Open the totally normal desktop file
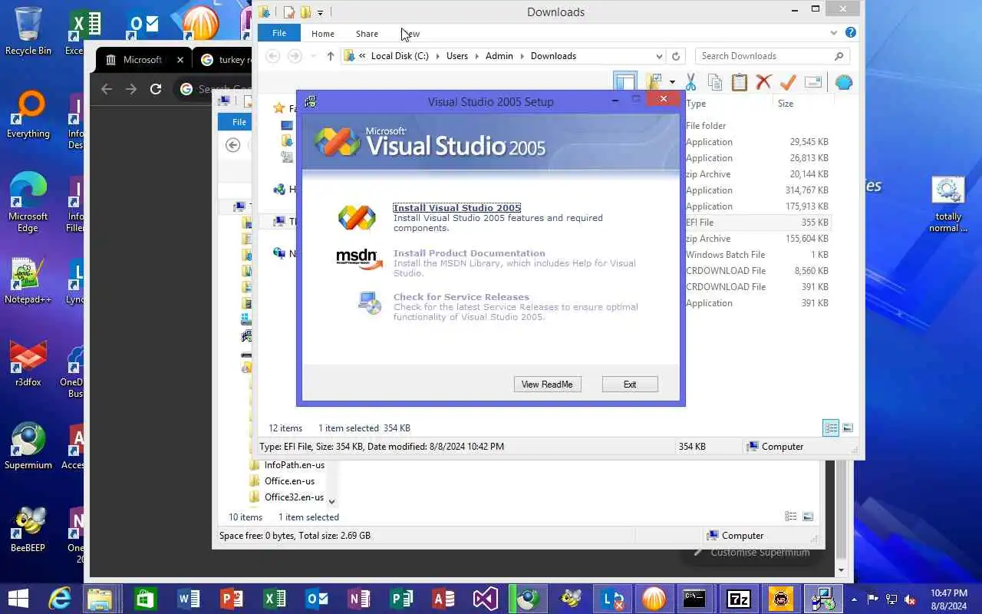The image size is (982, 614). 948,205
